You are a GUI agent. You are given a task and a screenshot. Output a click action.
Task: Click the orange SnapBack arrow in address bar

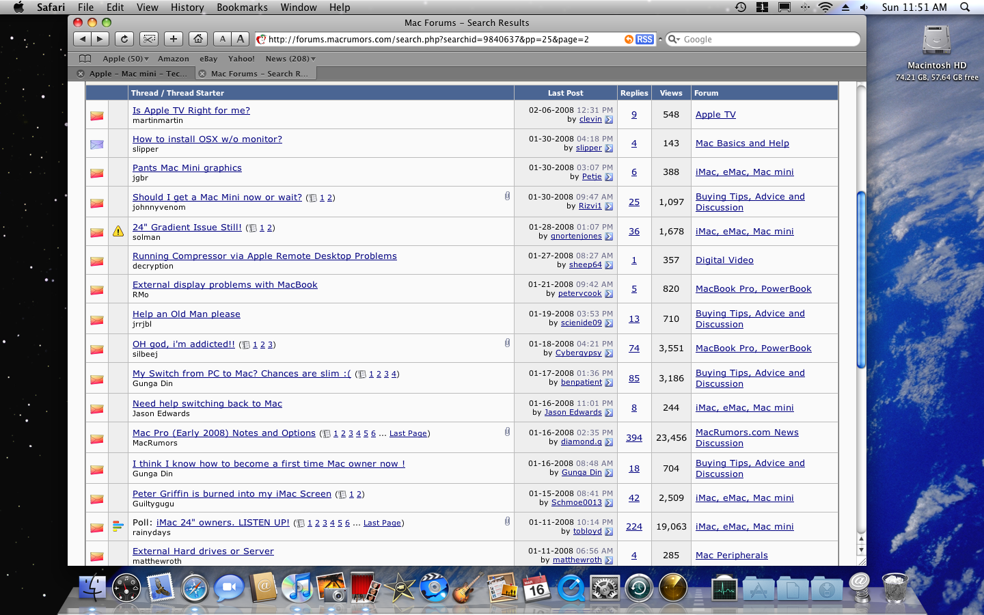629,40
